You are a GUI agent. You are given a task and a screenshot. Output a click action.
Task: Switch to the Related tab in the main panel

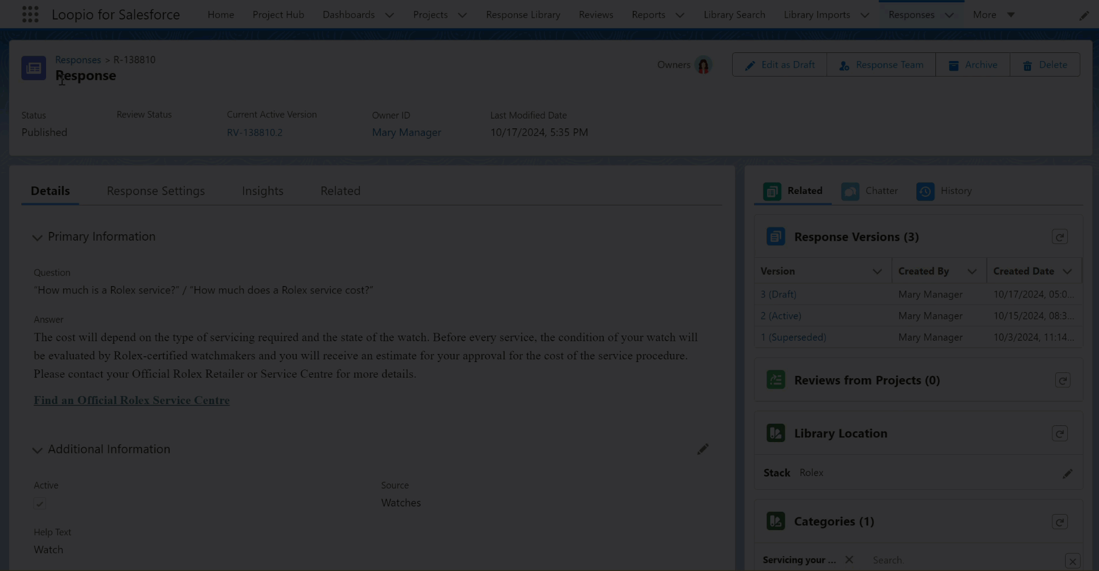click(x=340, y=191)
